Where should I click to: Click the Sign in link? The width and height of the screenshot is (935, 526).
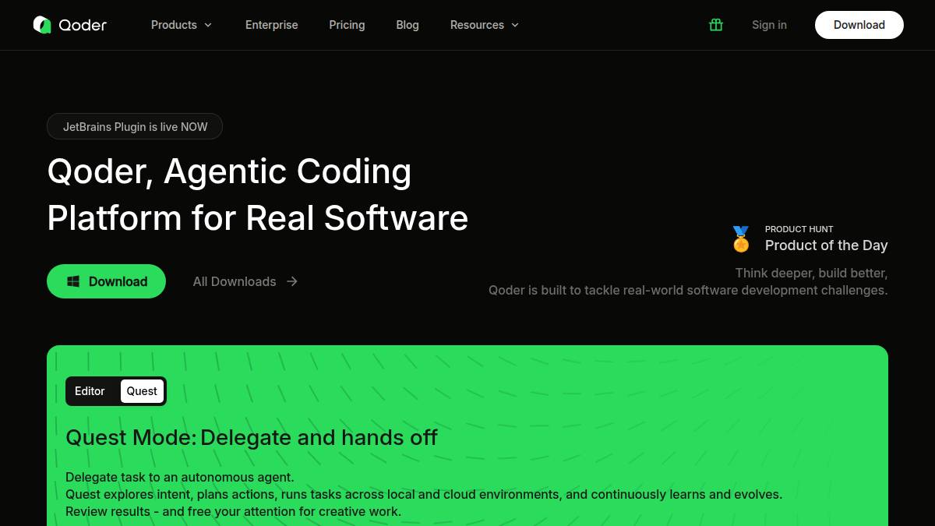769,25
